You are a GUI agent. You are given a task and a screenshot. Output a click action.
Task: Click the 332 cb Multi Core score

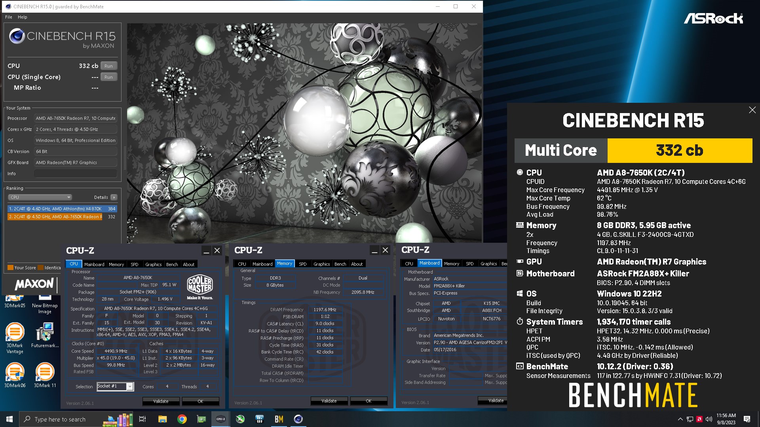coord(680,150)
